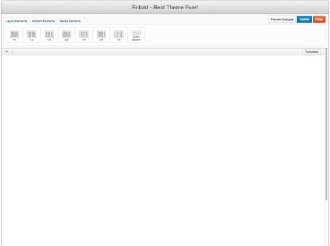Add the 1/5 column layout element
Screen dimensions: 330x246
[x=119, y=35]
